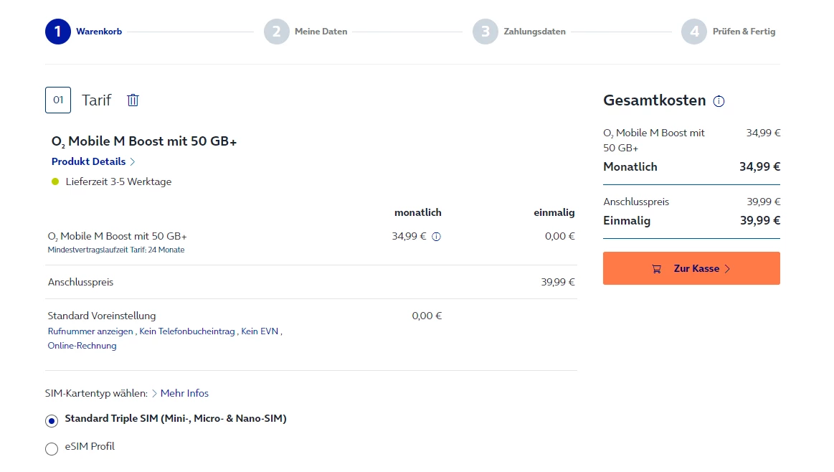Image resolution: width=834 pixels, height=472 pixels.
Task: Click the step 4 circle icon
Action: point(694,32)
